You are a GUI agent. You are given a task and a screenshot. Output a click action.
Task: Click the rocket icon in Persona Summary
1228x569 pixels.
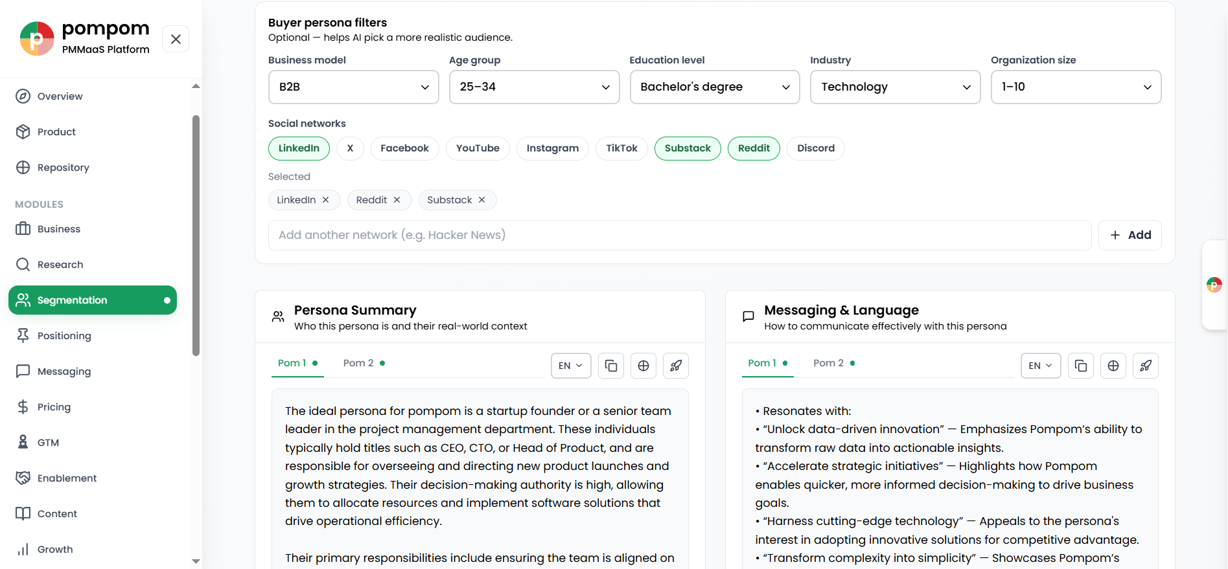(676, 366)
